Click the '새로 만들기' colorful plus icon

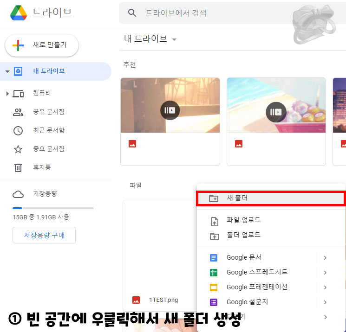[18, 45]
